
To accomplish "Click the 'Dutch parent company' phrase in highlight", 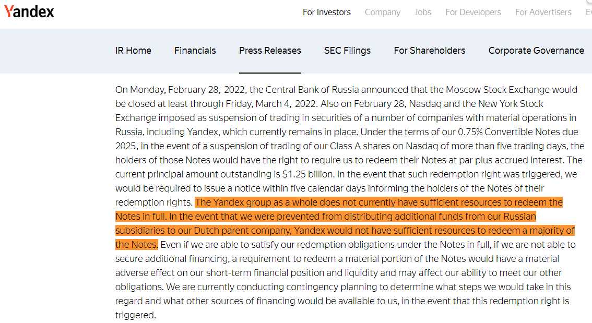I will click(242, 231).
